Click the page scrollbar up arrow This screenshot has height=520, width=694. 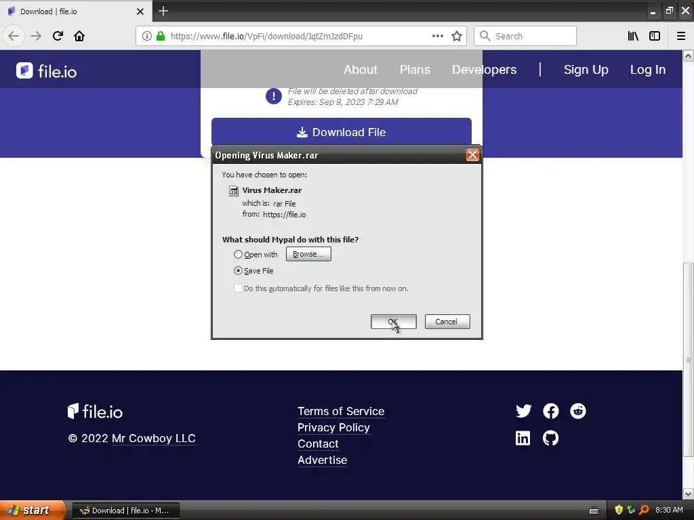(x=688, y=56)
